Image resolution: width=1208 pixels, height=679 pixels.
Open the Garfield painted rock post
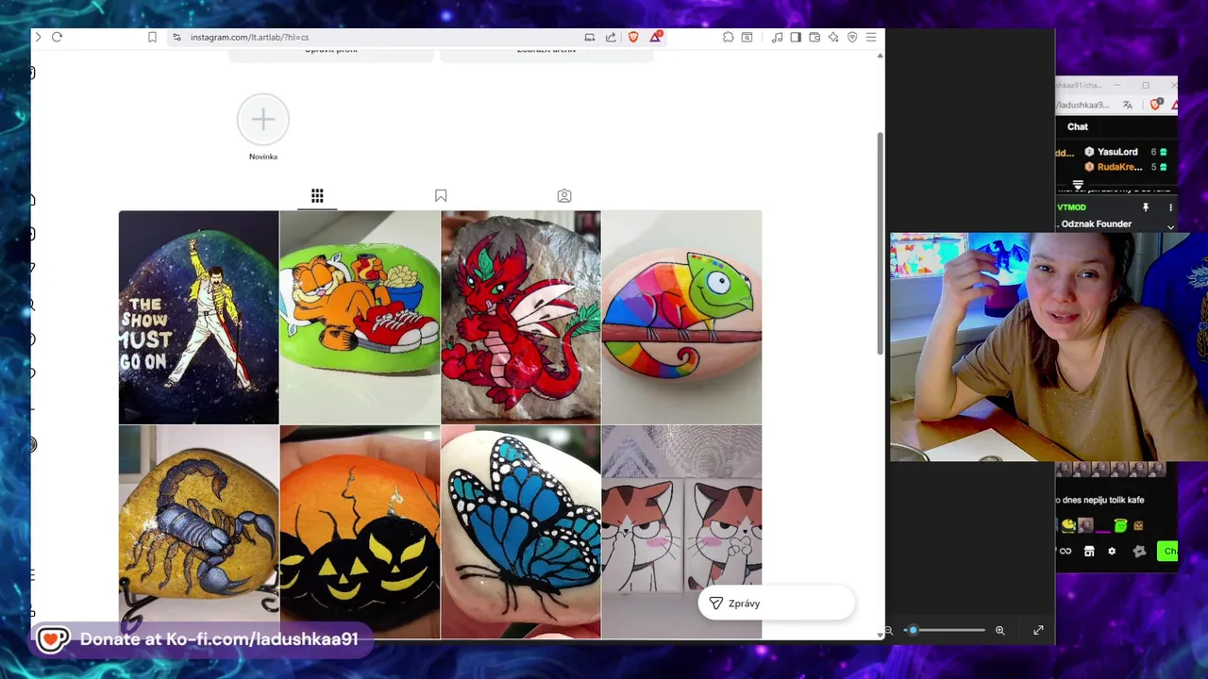[x=360, y=317]
